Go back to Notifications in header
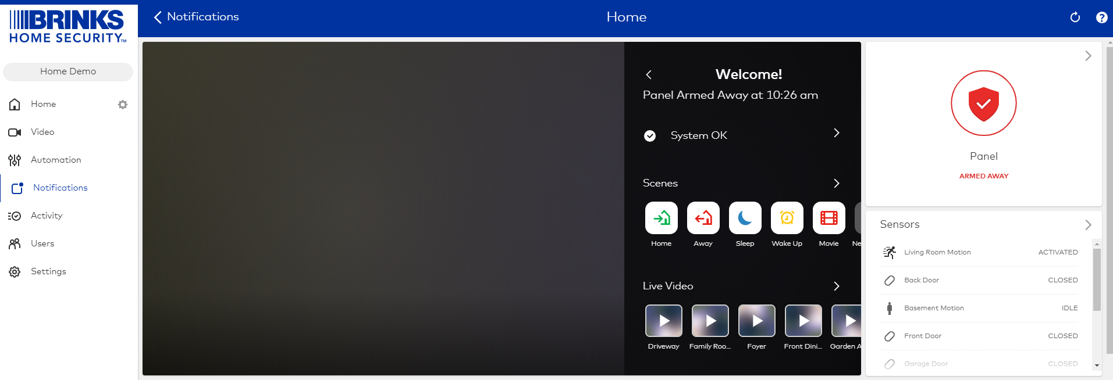 click(x=196, y=17)
